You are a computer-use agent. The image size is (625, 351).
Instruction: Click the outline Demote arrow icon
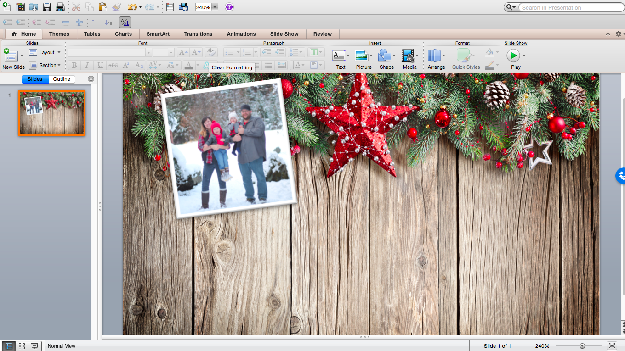(21, 22)
